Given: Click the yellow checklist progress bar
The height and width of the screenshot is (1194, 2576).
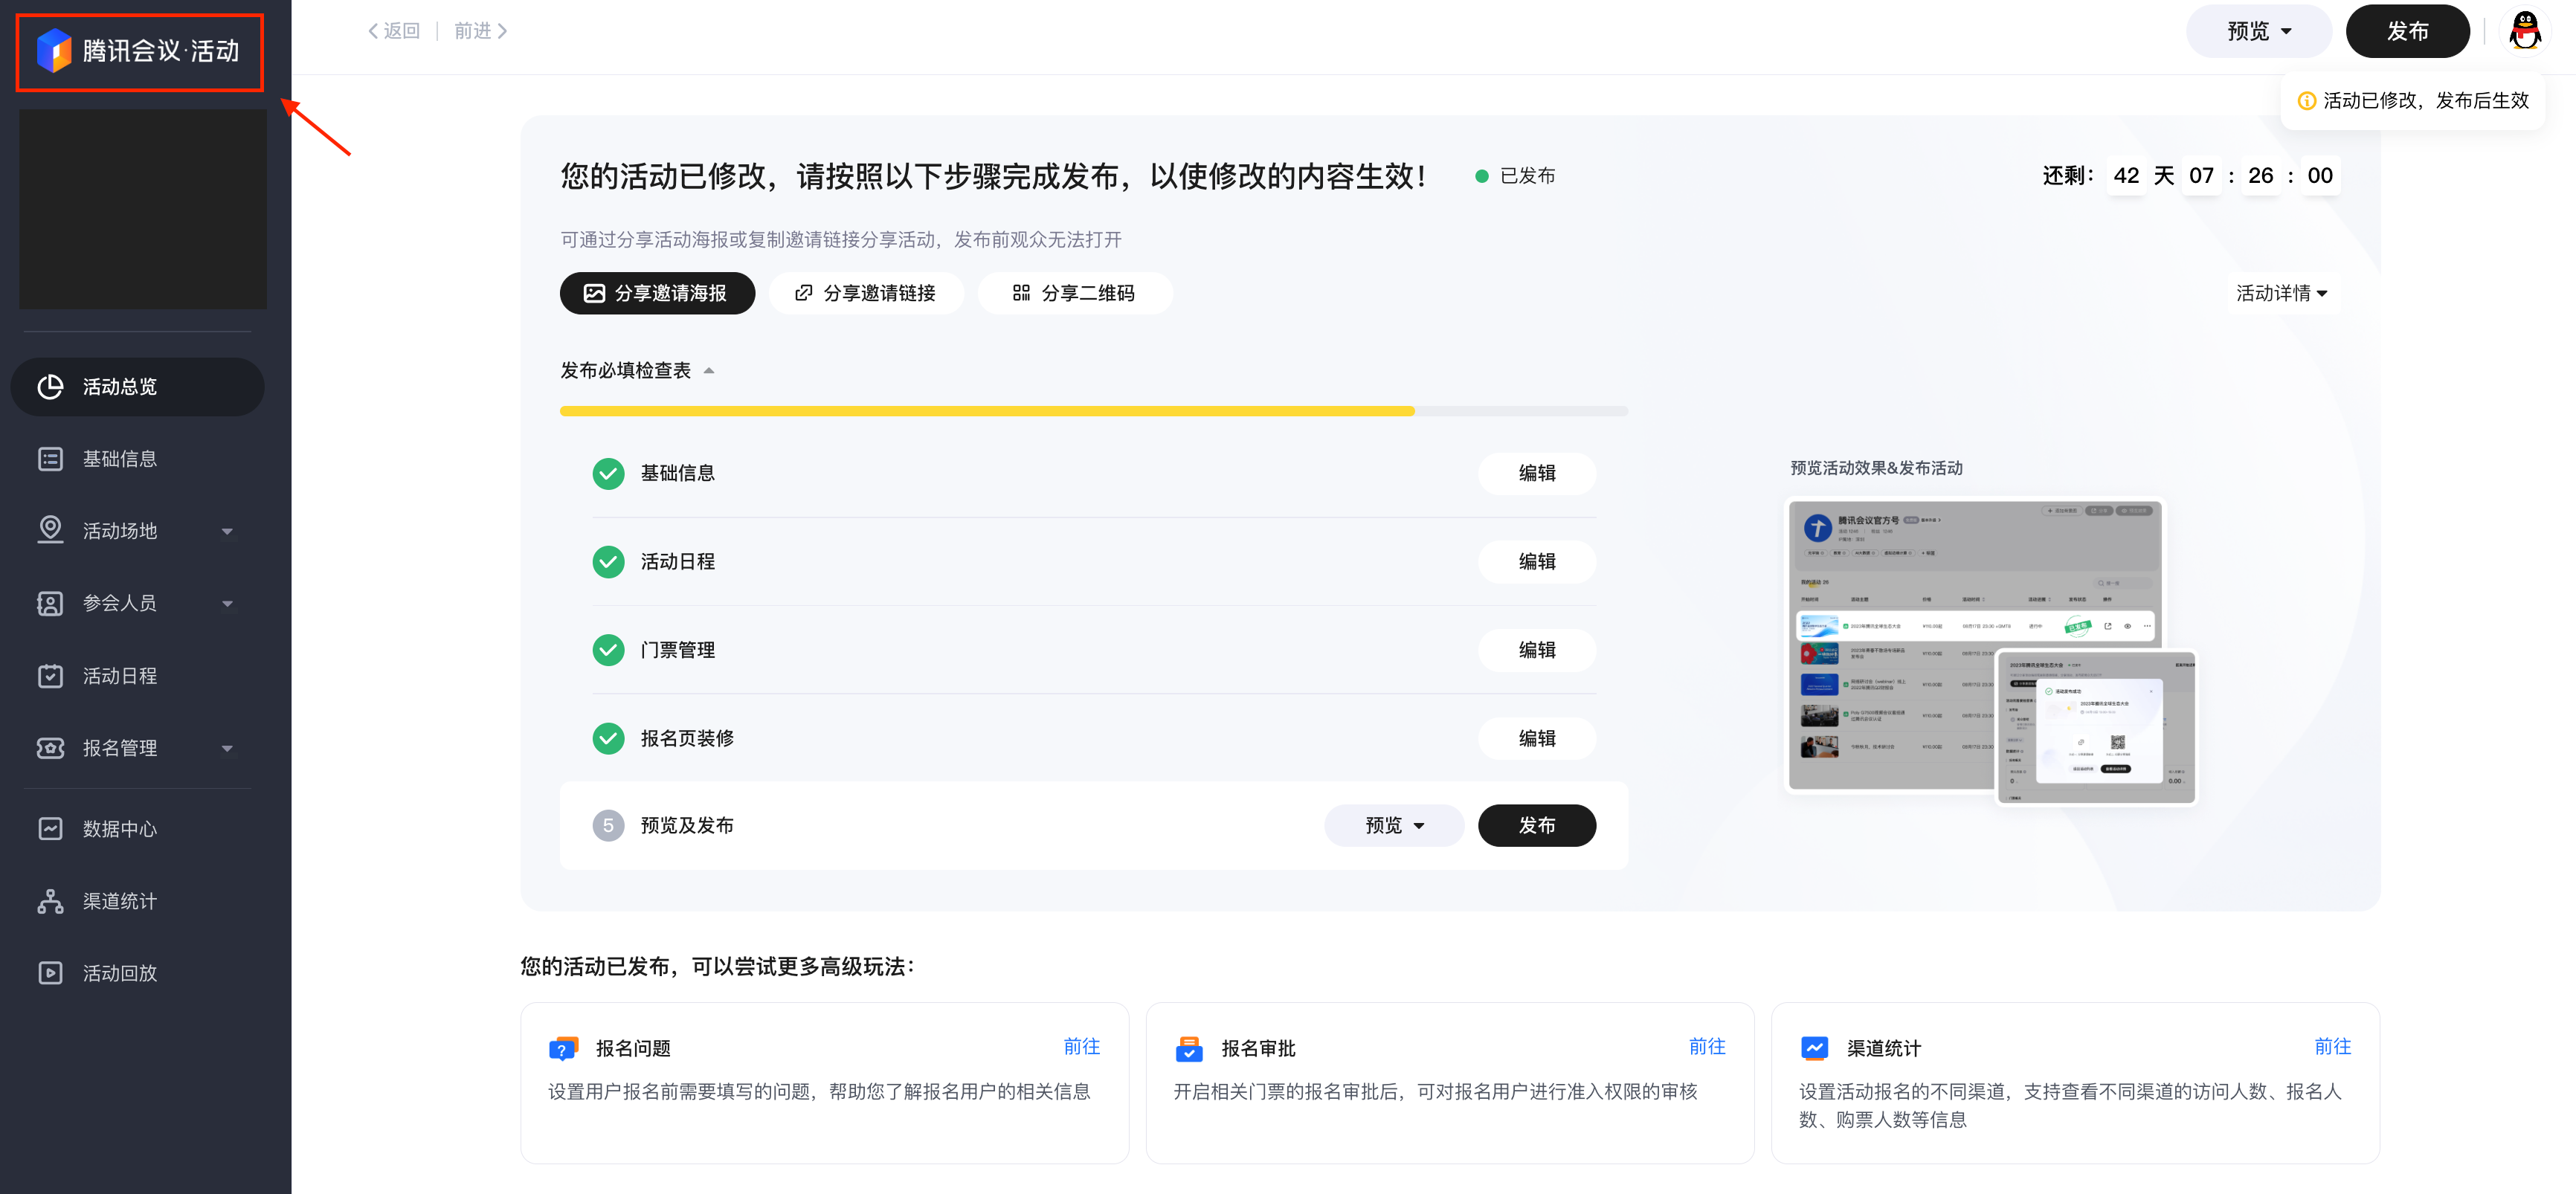Looking at the screenshot, I should tap(1093, 411).
